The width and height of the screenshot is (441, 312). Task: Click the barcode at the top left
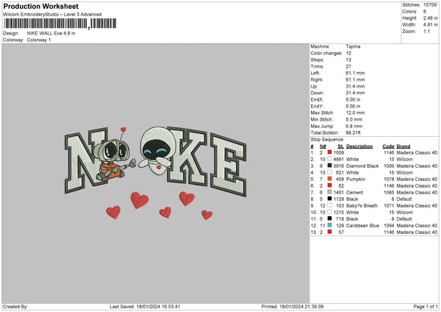click(60, 24)
